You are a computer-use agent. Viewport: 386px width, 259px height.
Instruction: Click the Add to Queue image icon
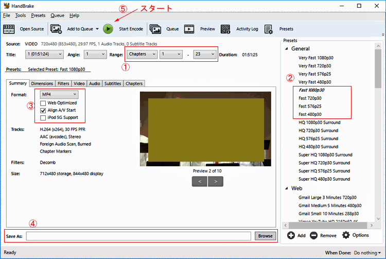[x=56, y=29]
